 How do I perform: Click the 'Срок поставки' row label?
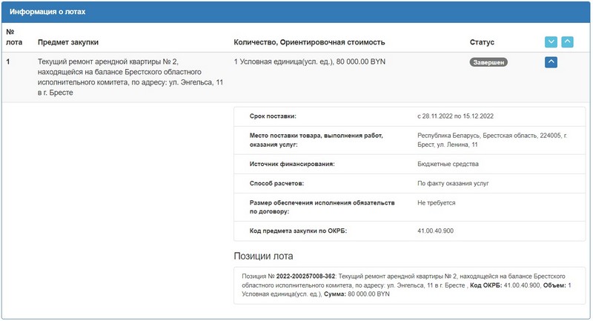click(x=274, y=116)
